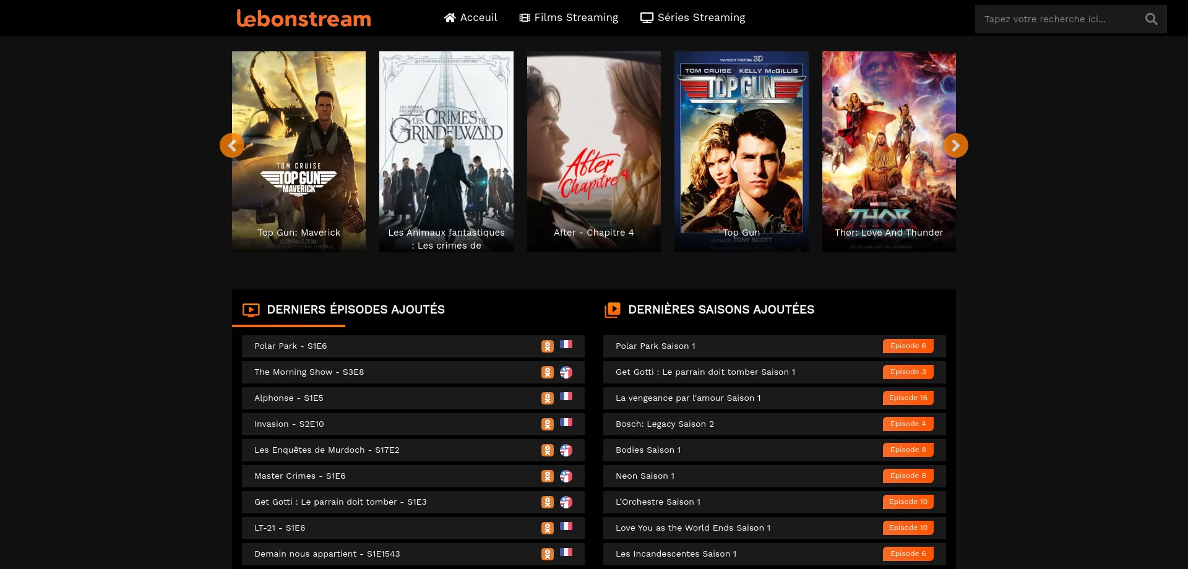
Task: Click Episode 3 badge for Get Gotti
Action: tap(908, 372)
